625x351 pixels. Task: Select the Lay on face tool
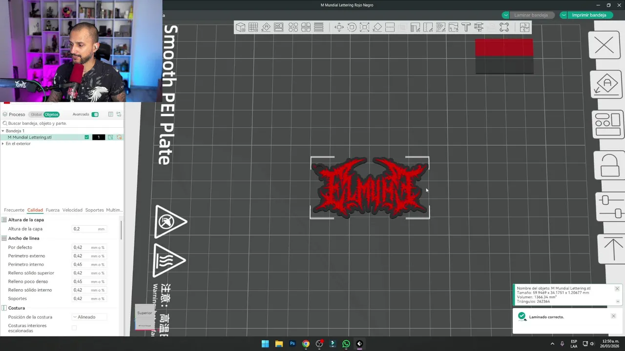pyautogui.click(x=377, y=28)
